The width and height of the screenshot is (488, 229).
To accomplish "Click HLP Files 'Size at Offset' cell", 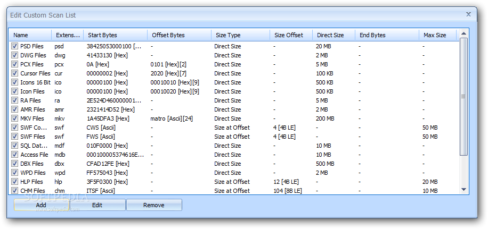I will pyautogui.click(x=232, y=182).
